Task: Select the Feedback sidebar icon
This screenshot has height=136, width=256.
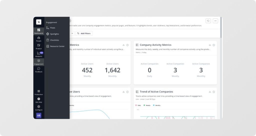Action: pos(39,70)
